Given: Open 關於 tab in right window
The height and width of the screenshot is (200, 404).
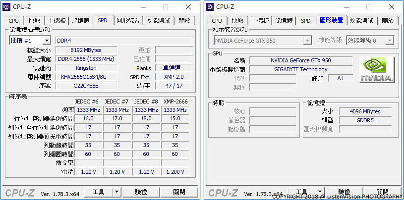Looking at the screenshot, I should (x=388, y=21).
